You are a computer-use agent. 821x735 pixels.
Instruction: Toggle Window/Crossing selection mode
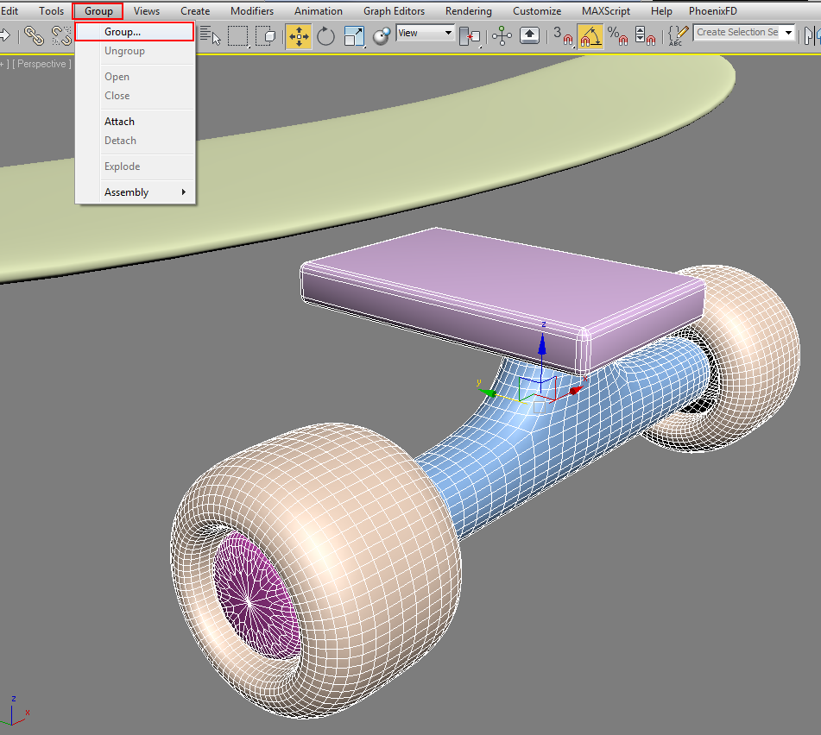click(265, 35)
